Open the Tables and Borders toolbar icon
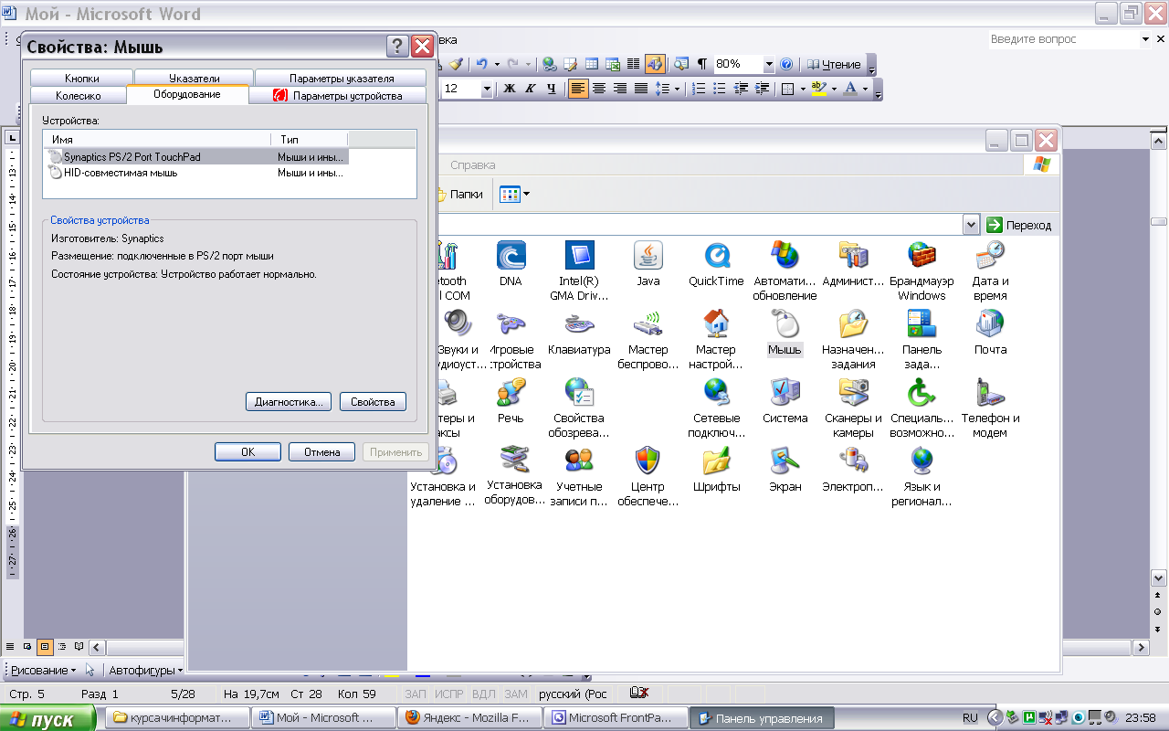This screenshot has height=731, width=1169. [x=570, y=64]
